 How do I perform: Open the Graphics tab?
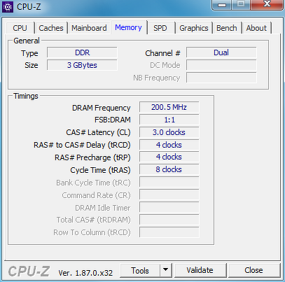coord(194,28)
